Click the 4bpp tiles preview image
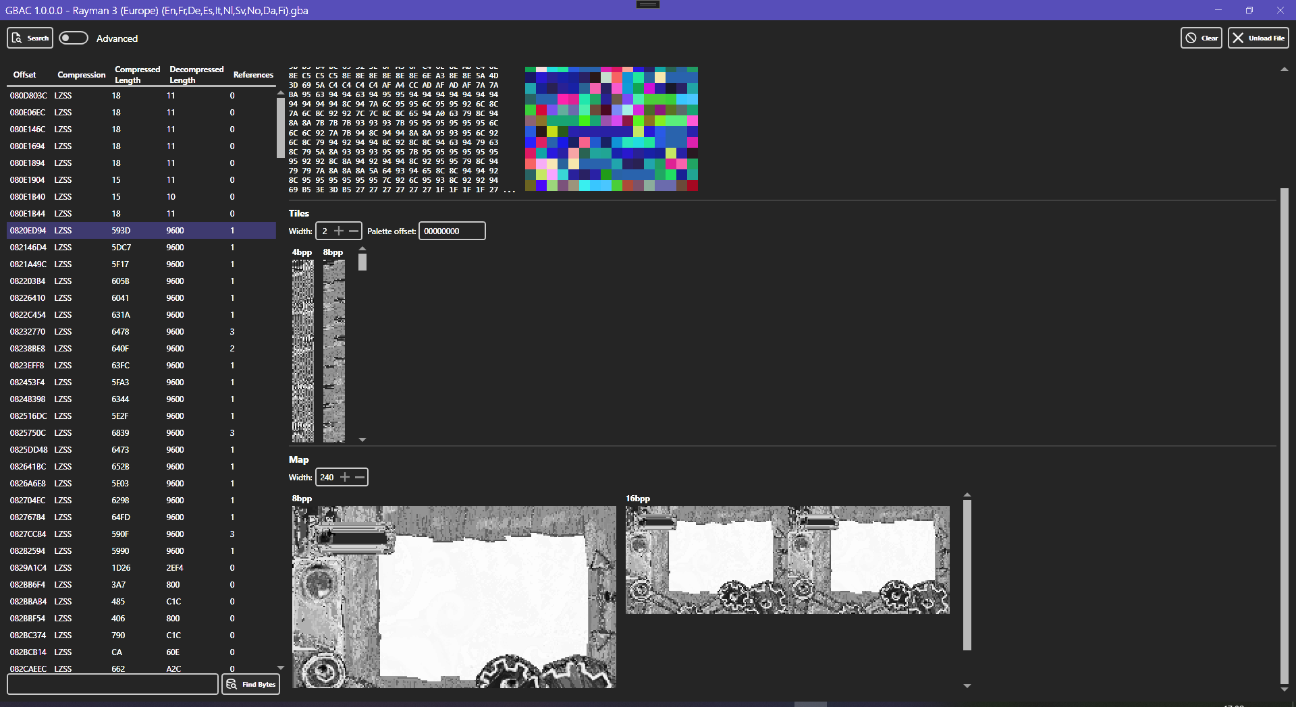1296x707 pixels. (303, 351)
